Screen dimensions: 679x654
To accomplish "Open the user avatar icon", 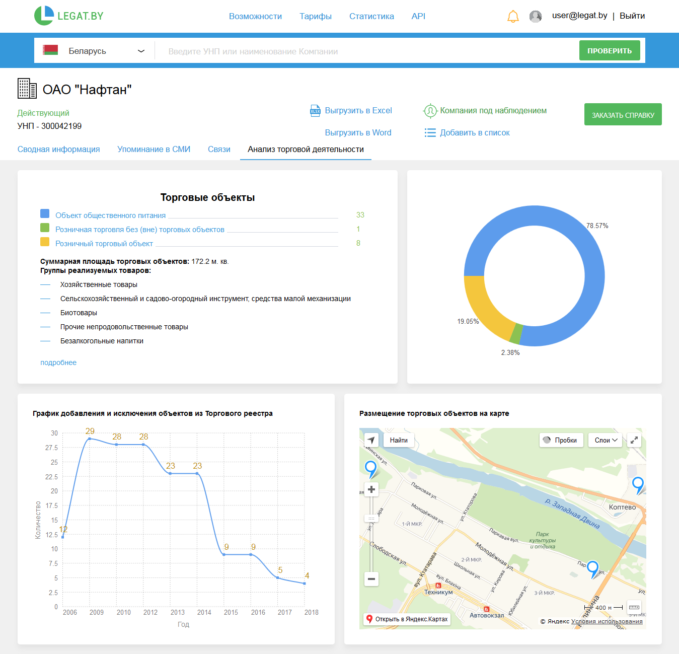I will point(536,17).
